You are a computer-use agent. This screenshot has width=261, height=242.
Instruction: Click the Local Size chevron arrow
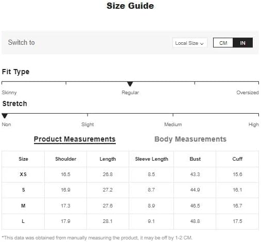202,44
